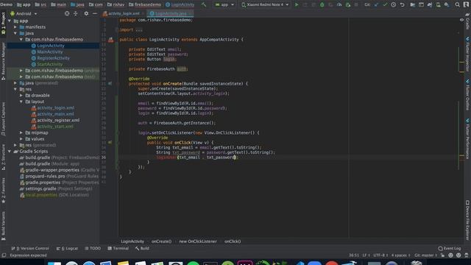The image size is (471, 265).
Task: Open the Logcat tool window
Action: (x=67, y=249)
